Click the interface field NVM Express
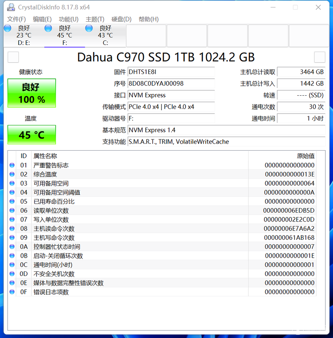Screen dimensions: 333x338 [171, 95]
